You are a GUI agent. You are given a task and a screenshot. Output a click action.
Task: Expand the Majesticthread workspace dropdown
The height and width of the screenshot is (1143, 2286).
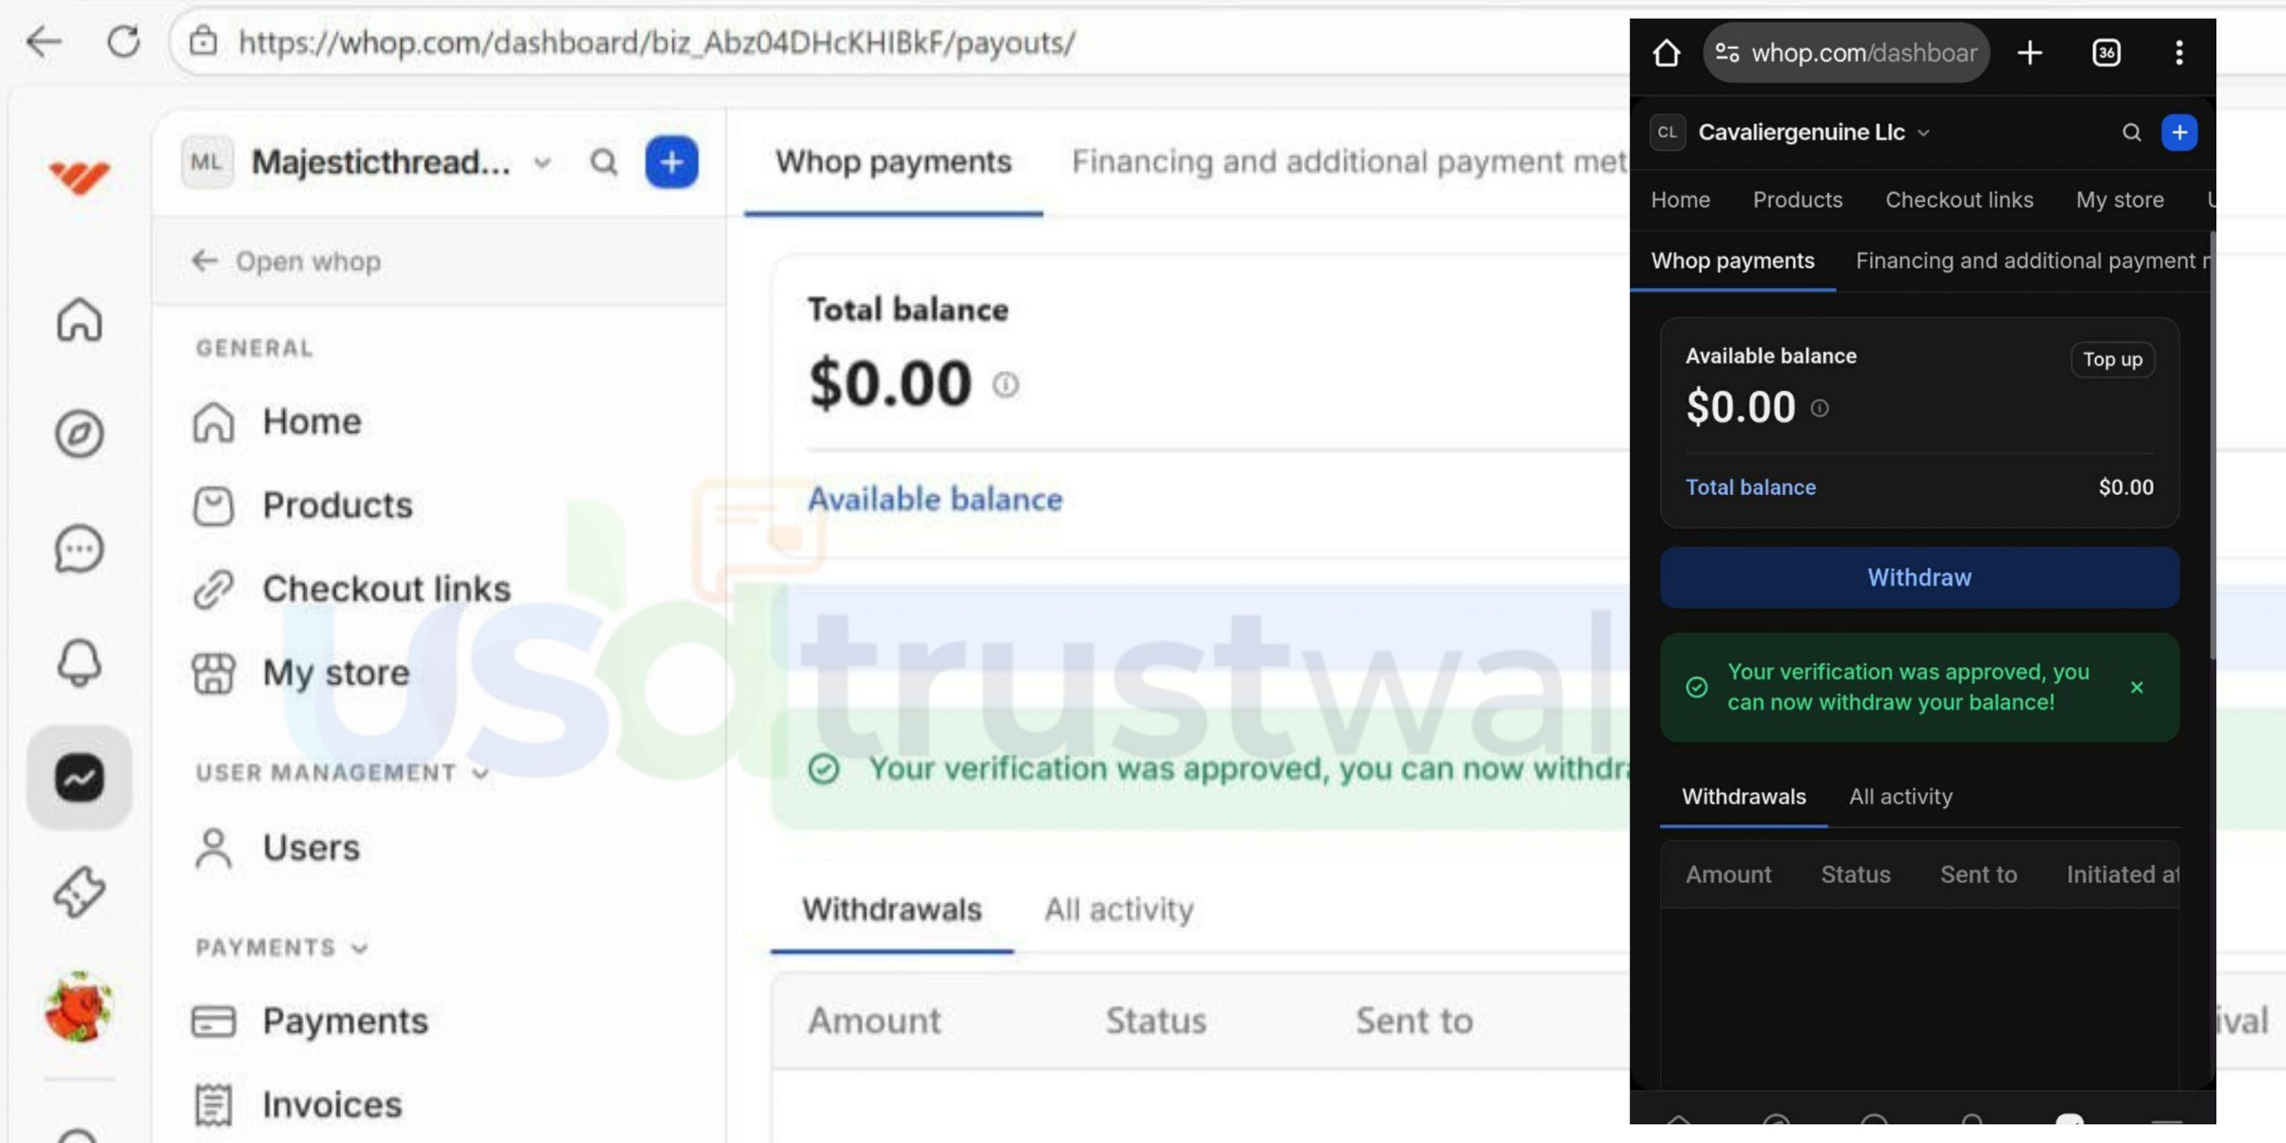(x=542, y=163)
